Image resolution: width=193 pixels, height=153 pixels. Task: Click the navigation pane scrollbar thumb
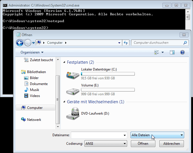58,100
